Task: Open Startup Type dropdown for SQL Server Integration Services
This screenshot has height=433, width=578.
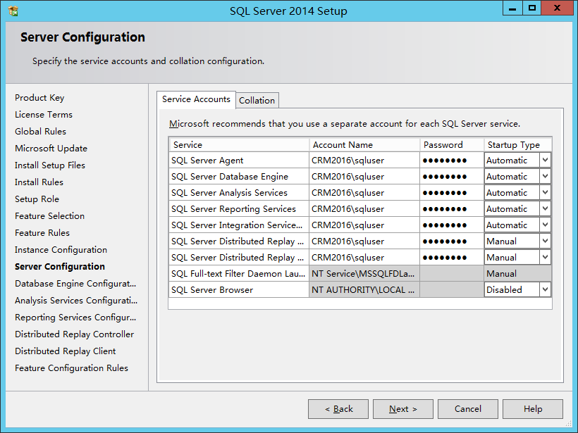Action: coord(545,225)
